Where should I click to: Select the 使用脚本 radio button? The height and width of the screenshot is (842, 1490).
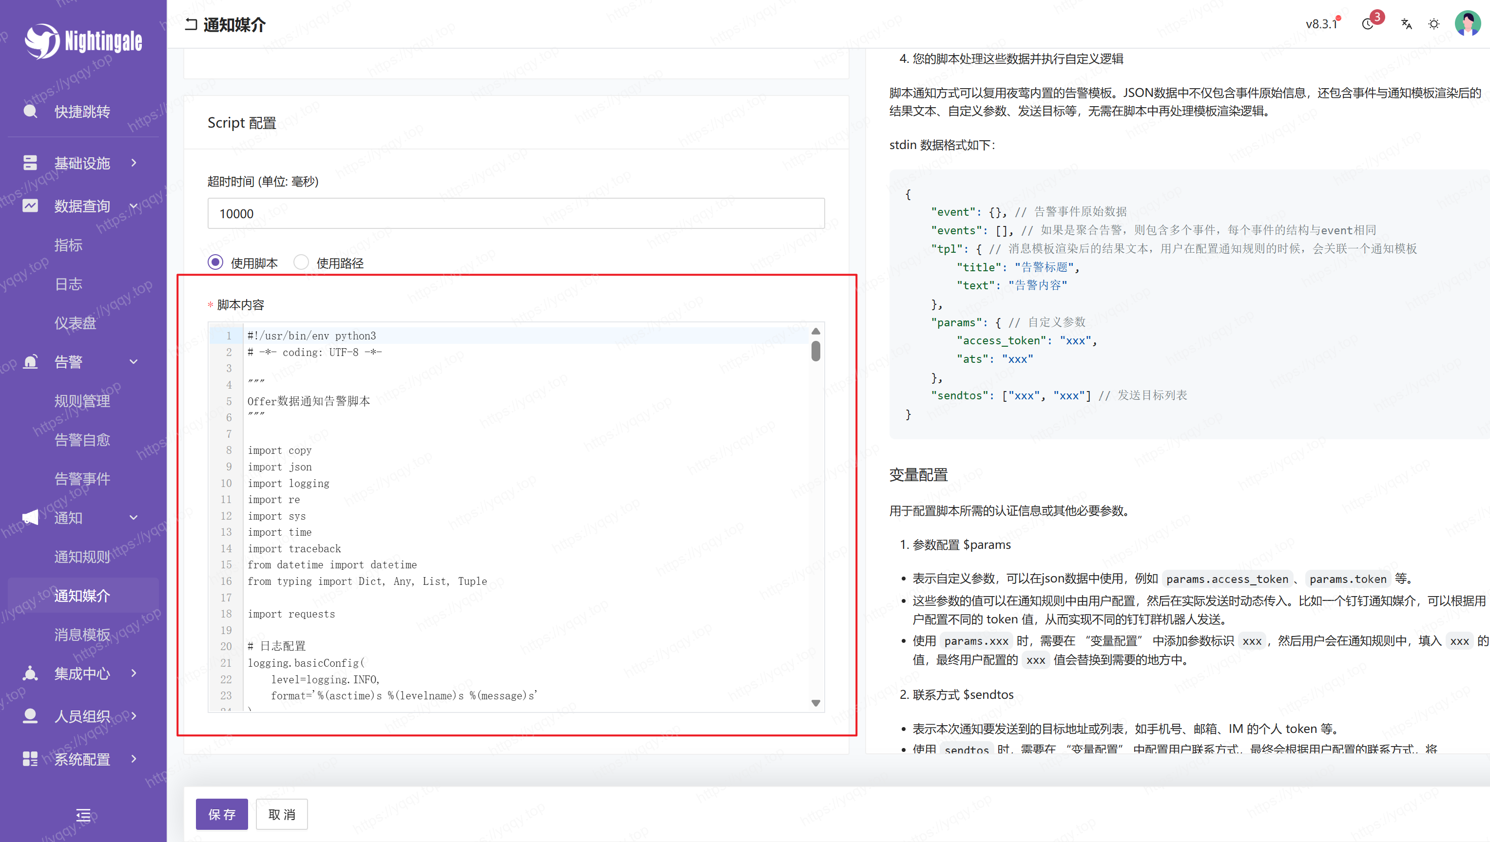pos(215,262)
